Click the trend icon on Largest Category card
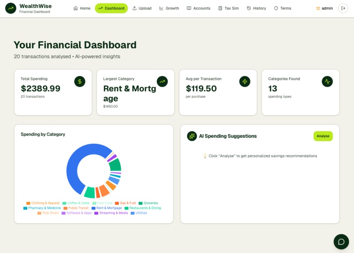 pyautogui.click(x=162, y=81)
